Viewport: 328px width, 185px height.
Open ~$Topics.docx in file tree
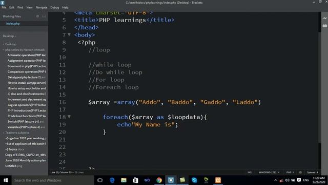tap(15, 150)
